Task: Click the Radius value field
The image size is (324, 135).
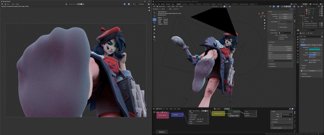Action: coord(315,60)
